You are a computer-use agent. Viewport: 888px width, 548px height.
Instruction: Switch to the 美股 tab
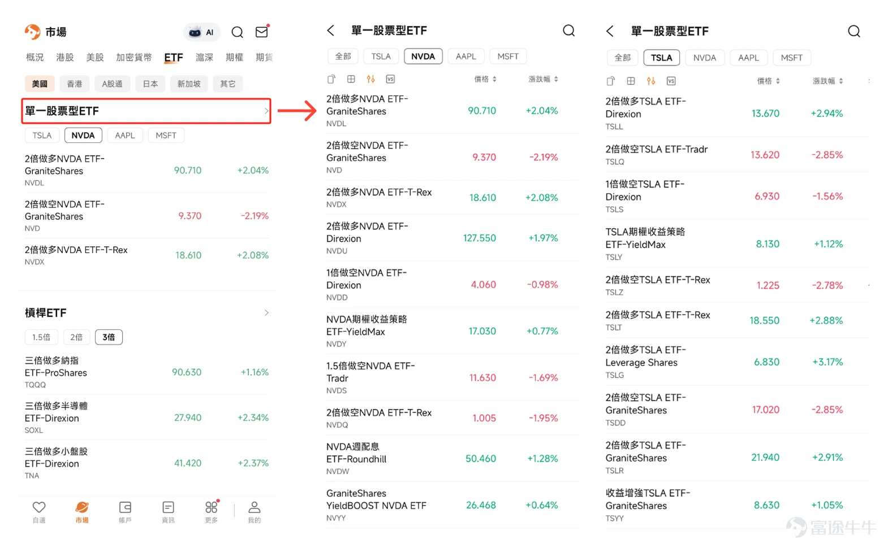(95, 57)
